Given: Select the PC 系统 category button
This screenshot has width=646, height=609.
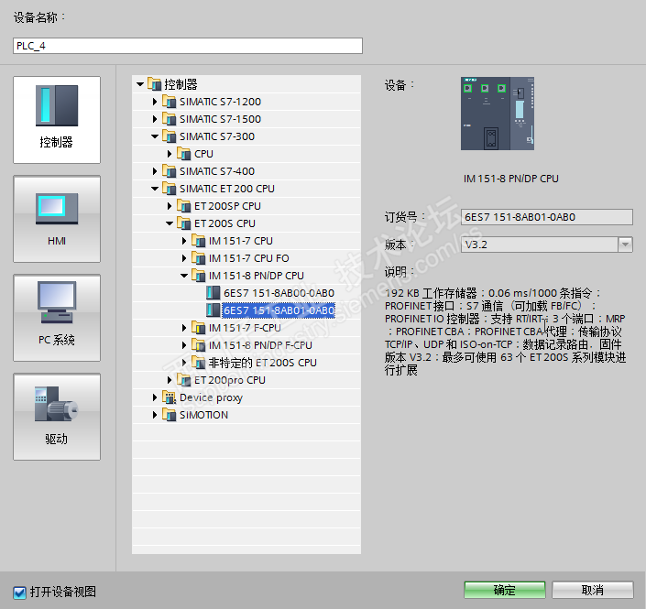Looking at the screenshot, I should [57, 318].
